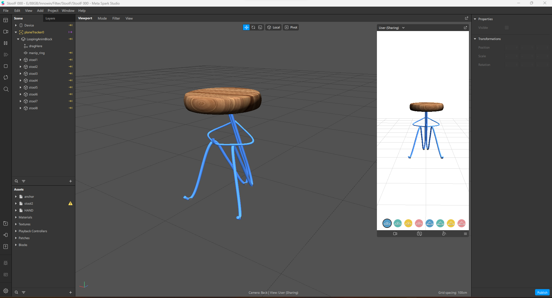552x298 pixels.
Task: Select the Rotate manipulator tool
Action: (253, 27)
